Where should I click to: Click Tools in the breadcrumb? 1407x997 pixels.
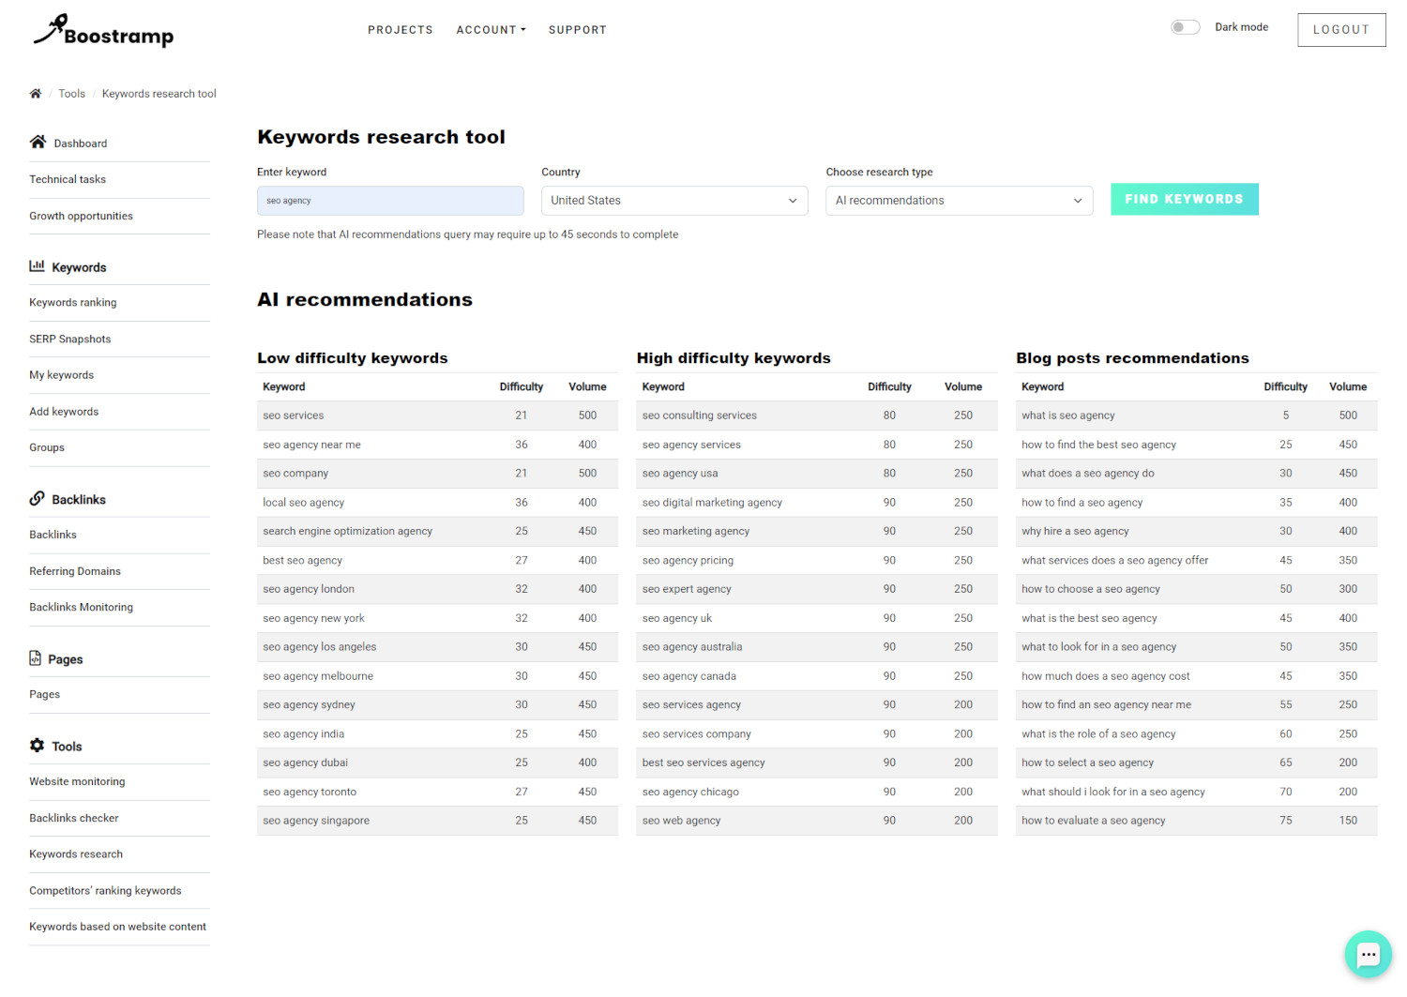point(72,94)
